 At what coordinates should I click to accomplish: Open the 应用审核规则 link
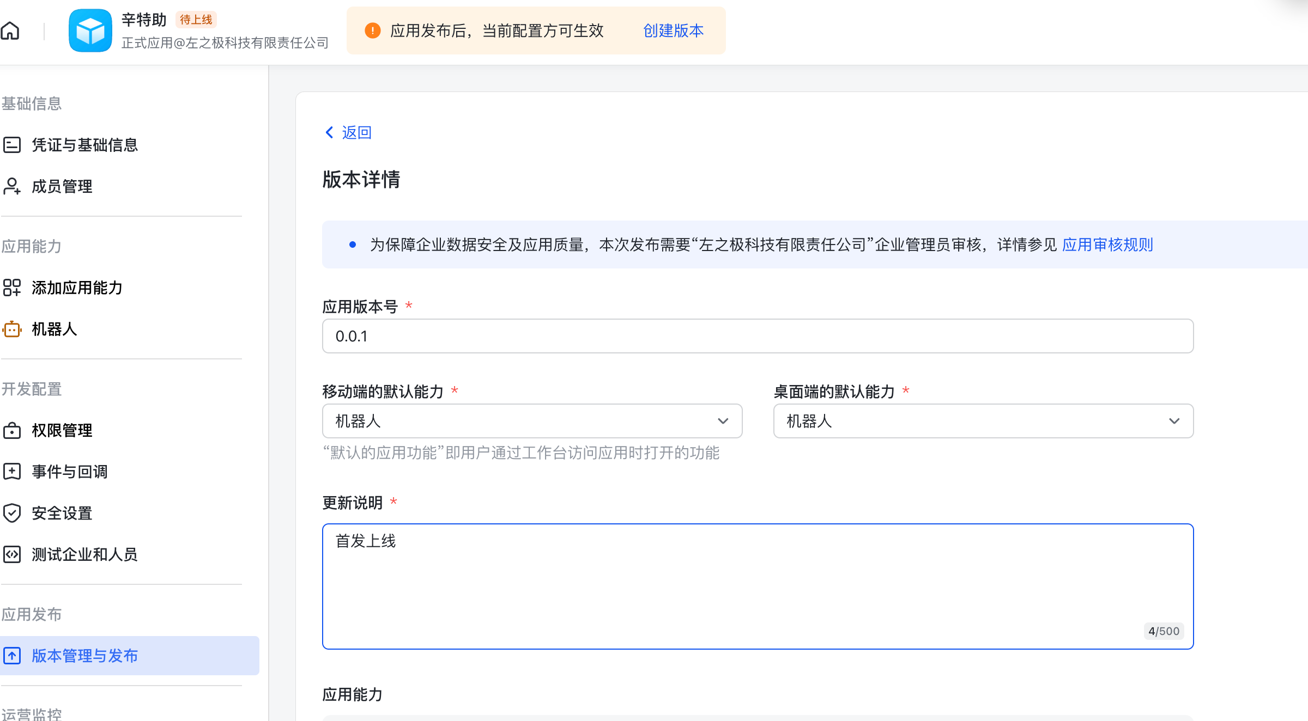pyautogui.click(x=1107, y=245)
